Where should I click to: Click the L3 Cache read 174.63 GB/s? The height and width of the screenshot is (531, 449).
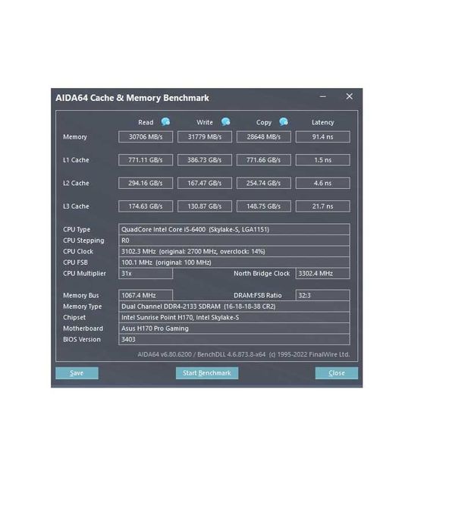coord(146,206)
